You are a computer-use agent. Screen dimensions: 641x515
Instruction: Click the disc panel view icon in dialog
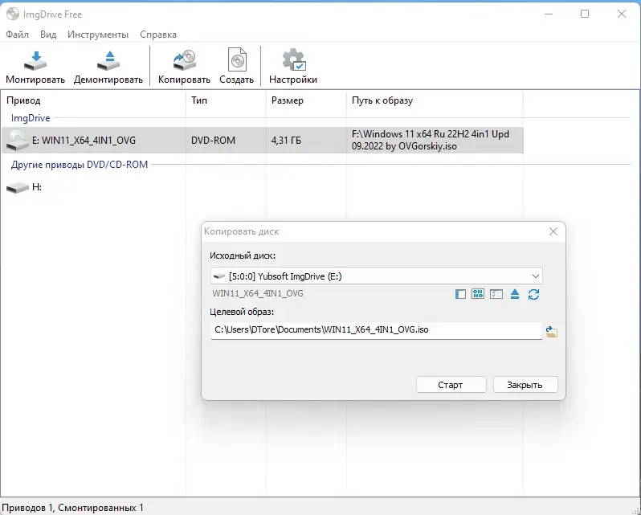point(460,294)
